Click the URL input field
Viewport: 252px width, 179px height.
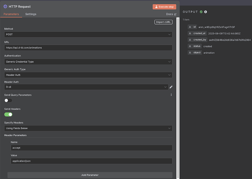(x=88, y=48)
